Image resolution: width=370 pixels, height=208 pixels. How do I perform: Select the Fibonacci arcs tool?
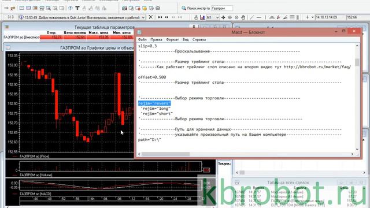point(272,17)
